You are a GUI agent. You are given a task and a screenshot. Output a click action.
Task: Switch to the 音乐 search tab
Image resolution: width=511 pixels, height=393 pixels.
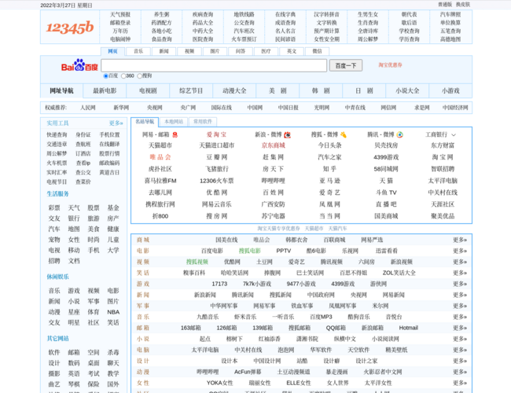138,52
